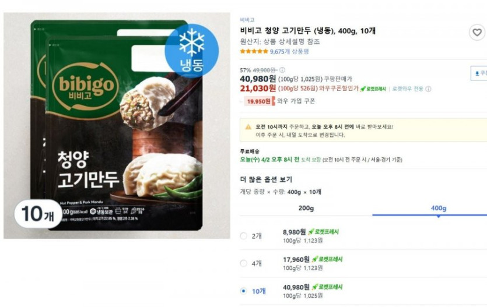The width and height of the screenshot is (487, 307).
Task: Click the info icon after 로켓와우 전용
Action: [x=429, y=89]
